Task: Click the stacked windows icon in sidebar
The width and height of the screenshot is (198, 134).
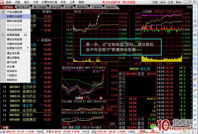Action: [x=195, y=40]
